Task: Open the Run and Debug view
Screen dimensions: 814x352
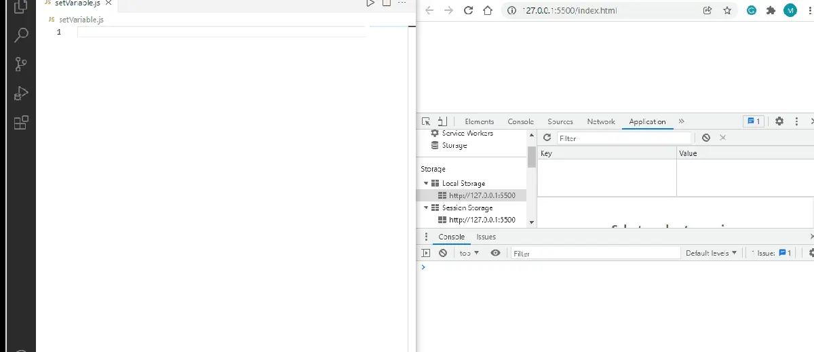Action: coord(21,94)
